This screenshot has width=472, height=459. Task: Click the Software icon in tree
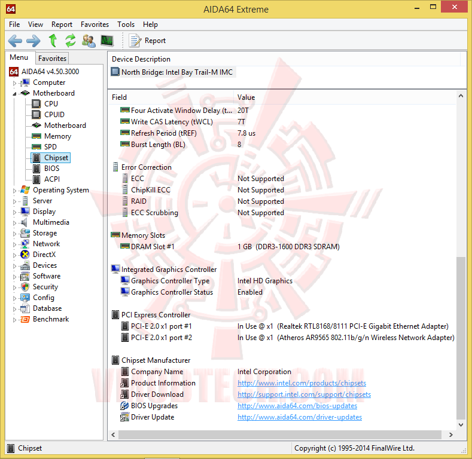pyautogui.click(x=25, y=276)
